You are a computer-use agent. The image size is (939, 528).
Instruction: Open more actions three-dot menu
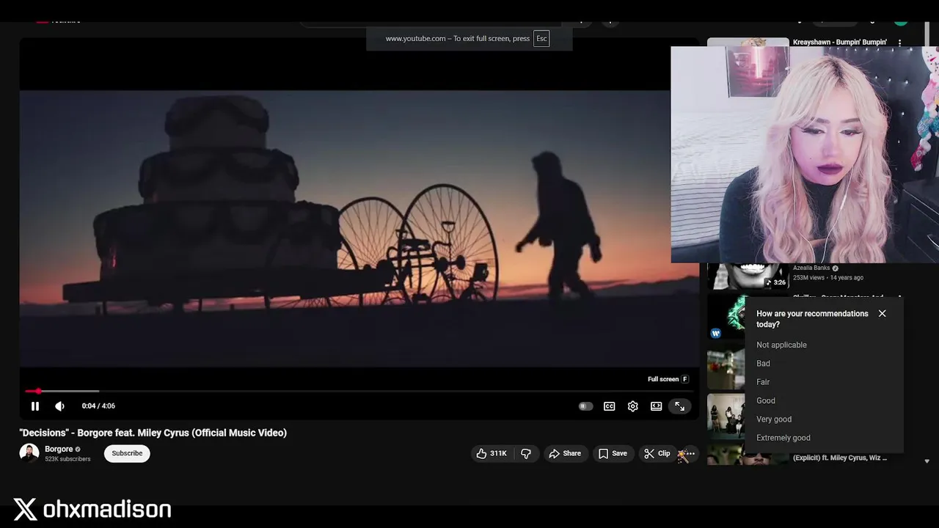(689, 453)
